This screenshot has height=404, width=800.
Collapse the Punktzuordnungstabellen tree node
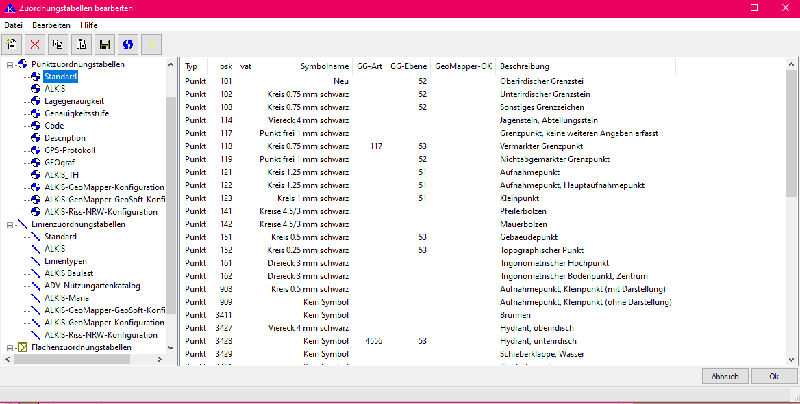[10, 64]
